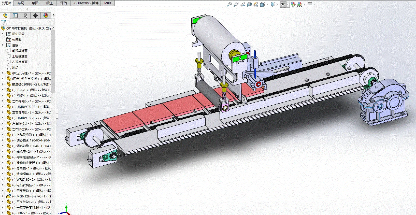Expand the 历史记录 tree node
Viewport: 416px width, 215px height.
coord(3,34)
